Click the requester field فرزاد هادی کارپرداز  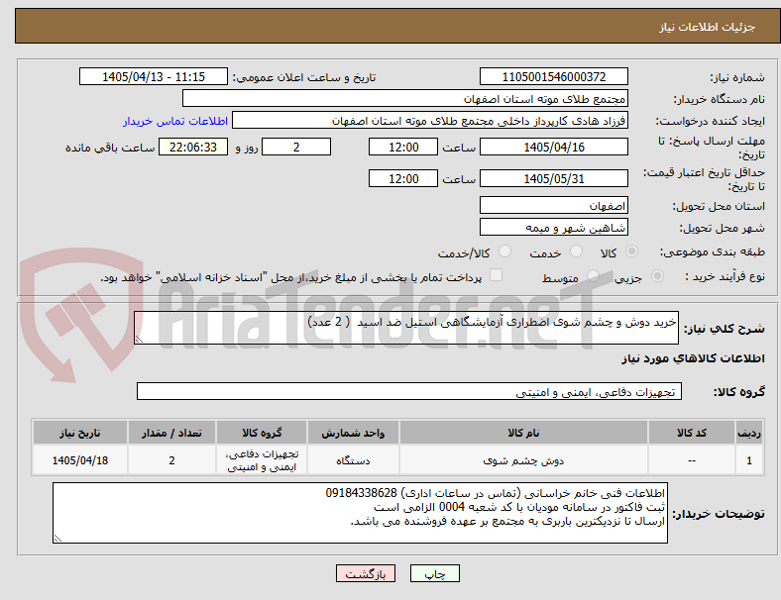[x=430, y=121]
